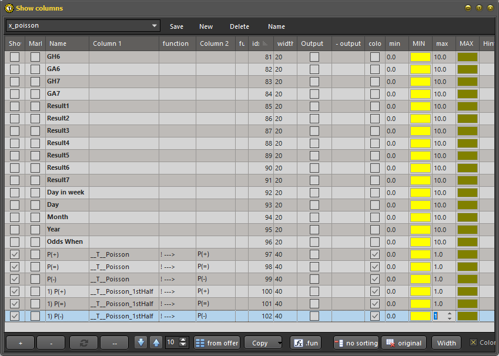Click the Width button

point(446,342)
